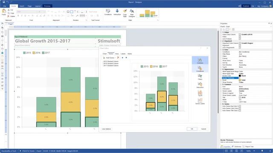
Task: Toggle Value Data Column checkbox in Properties
Action: (x=240, y=34)
